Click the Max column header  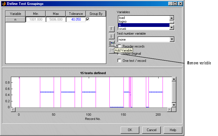[56, 14]
